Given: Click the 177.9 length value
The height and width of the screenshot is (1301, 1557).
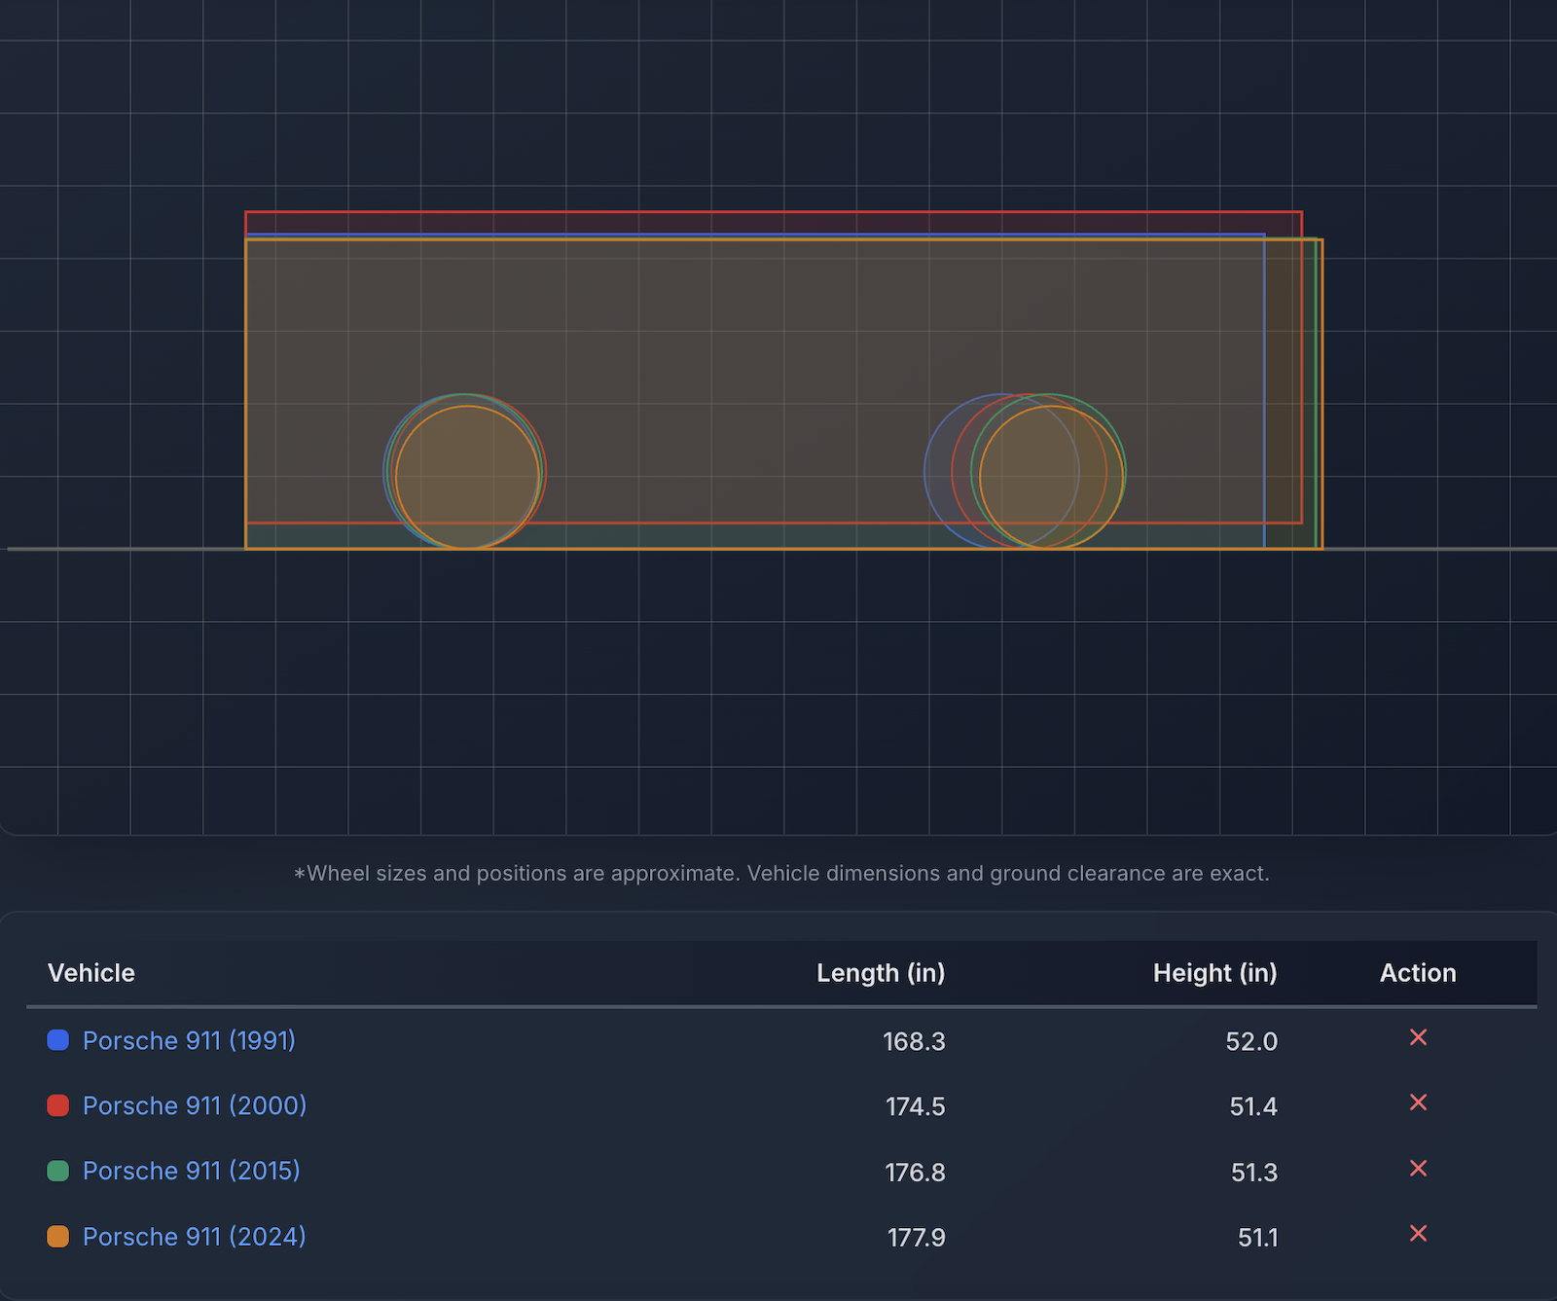Looking at the screenshot, I should coord(916,1238).
